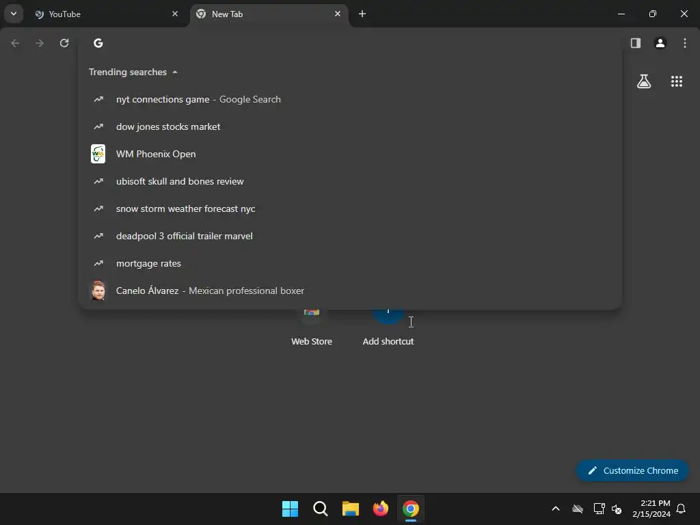Open a new tab with plus button

(x=362, y=14)
